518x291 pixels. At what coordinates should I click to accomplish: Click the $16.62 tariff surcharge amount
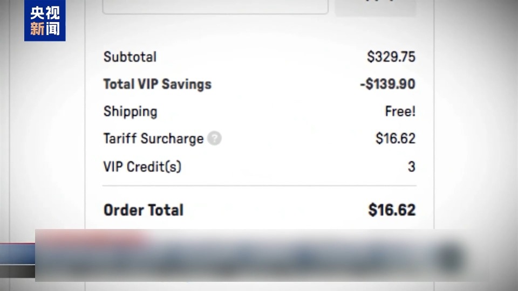pos(396,138)
